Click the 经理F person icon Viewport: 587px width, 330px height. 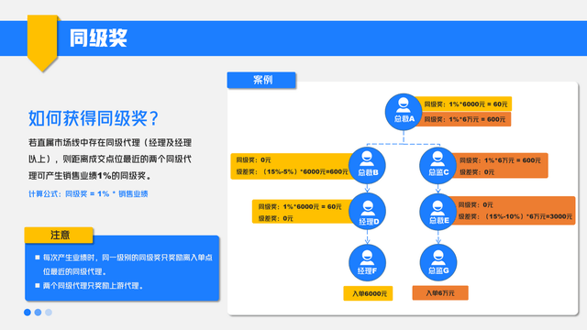point(367,262)
